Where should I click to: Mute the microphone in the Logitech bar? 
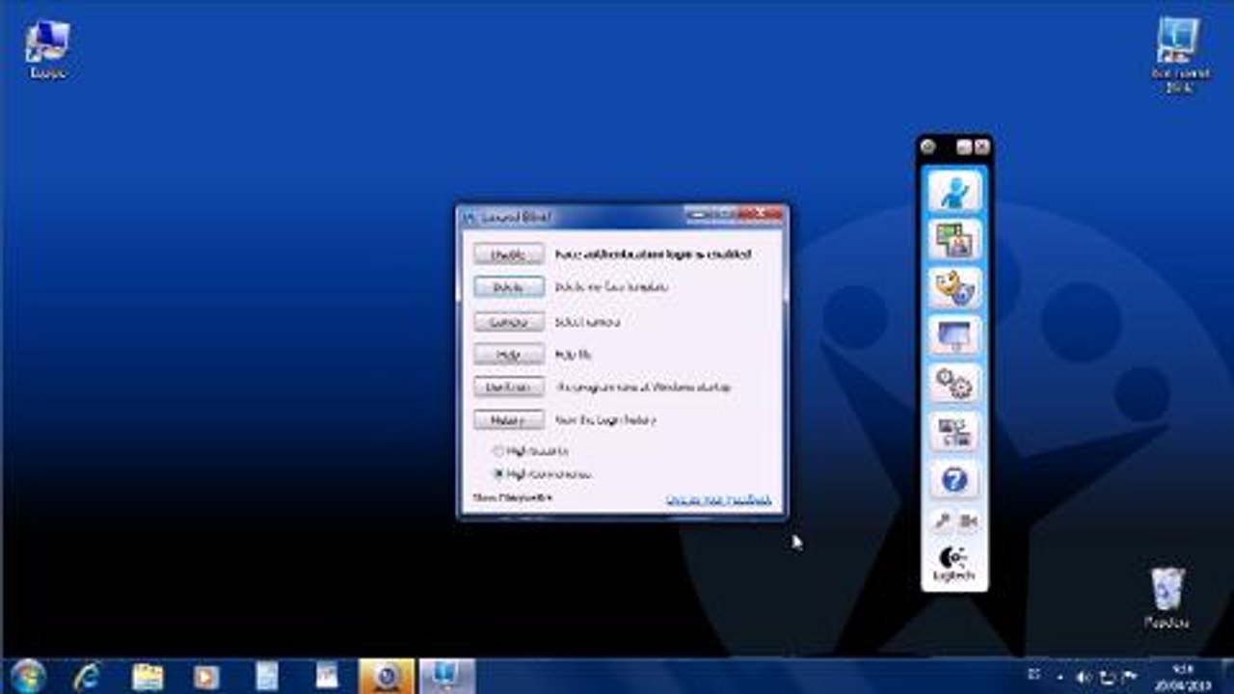(x=942, y=521)
